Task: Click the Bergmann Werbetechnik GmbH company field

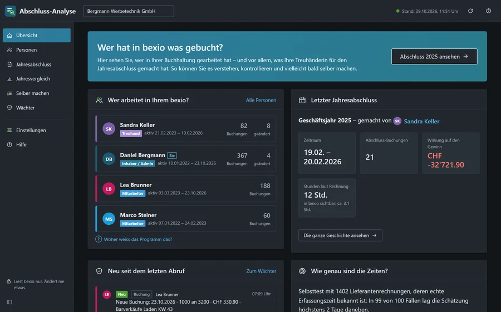Action: 129,11
